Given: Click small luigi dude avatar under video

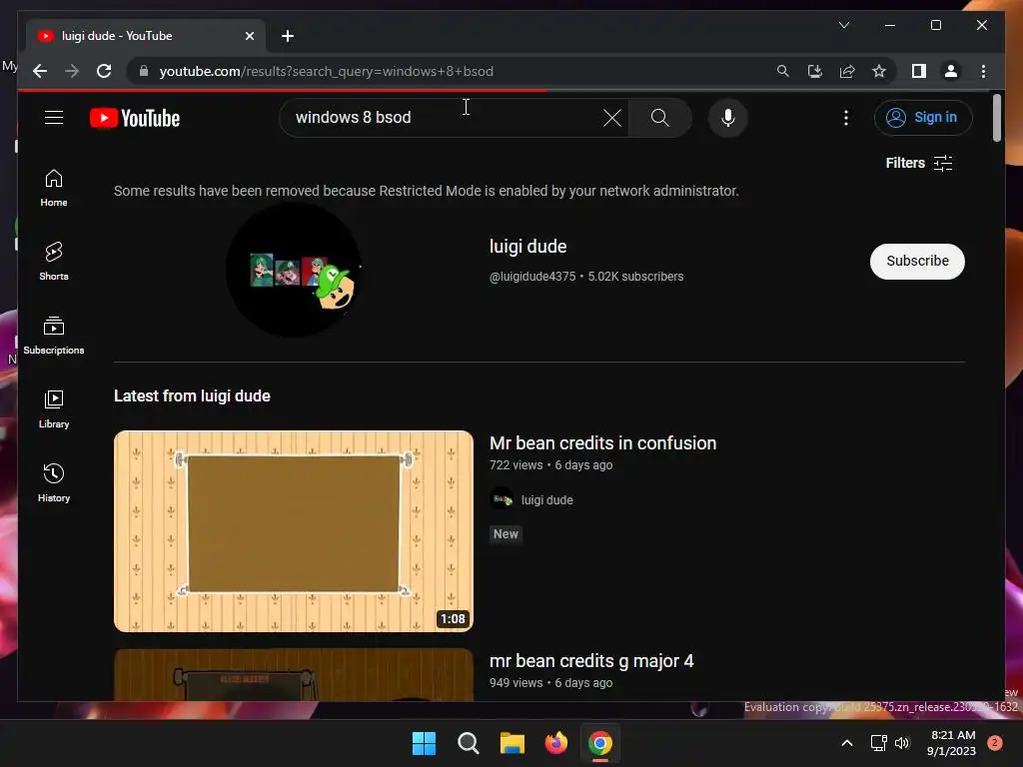Looking at the screenshot, I should (502, 499).
